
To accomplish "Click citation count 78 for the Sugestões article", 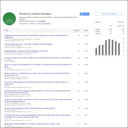I will tap(79, 36).
